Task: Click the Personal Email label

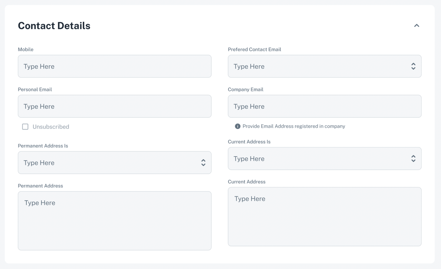Action: (35, 89)
